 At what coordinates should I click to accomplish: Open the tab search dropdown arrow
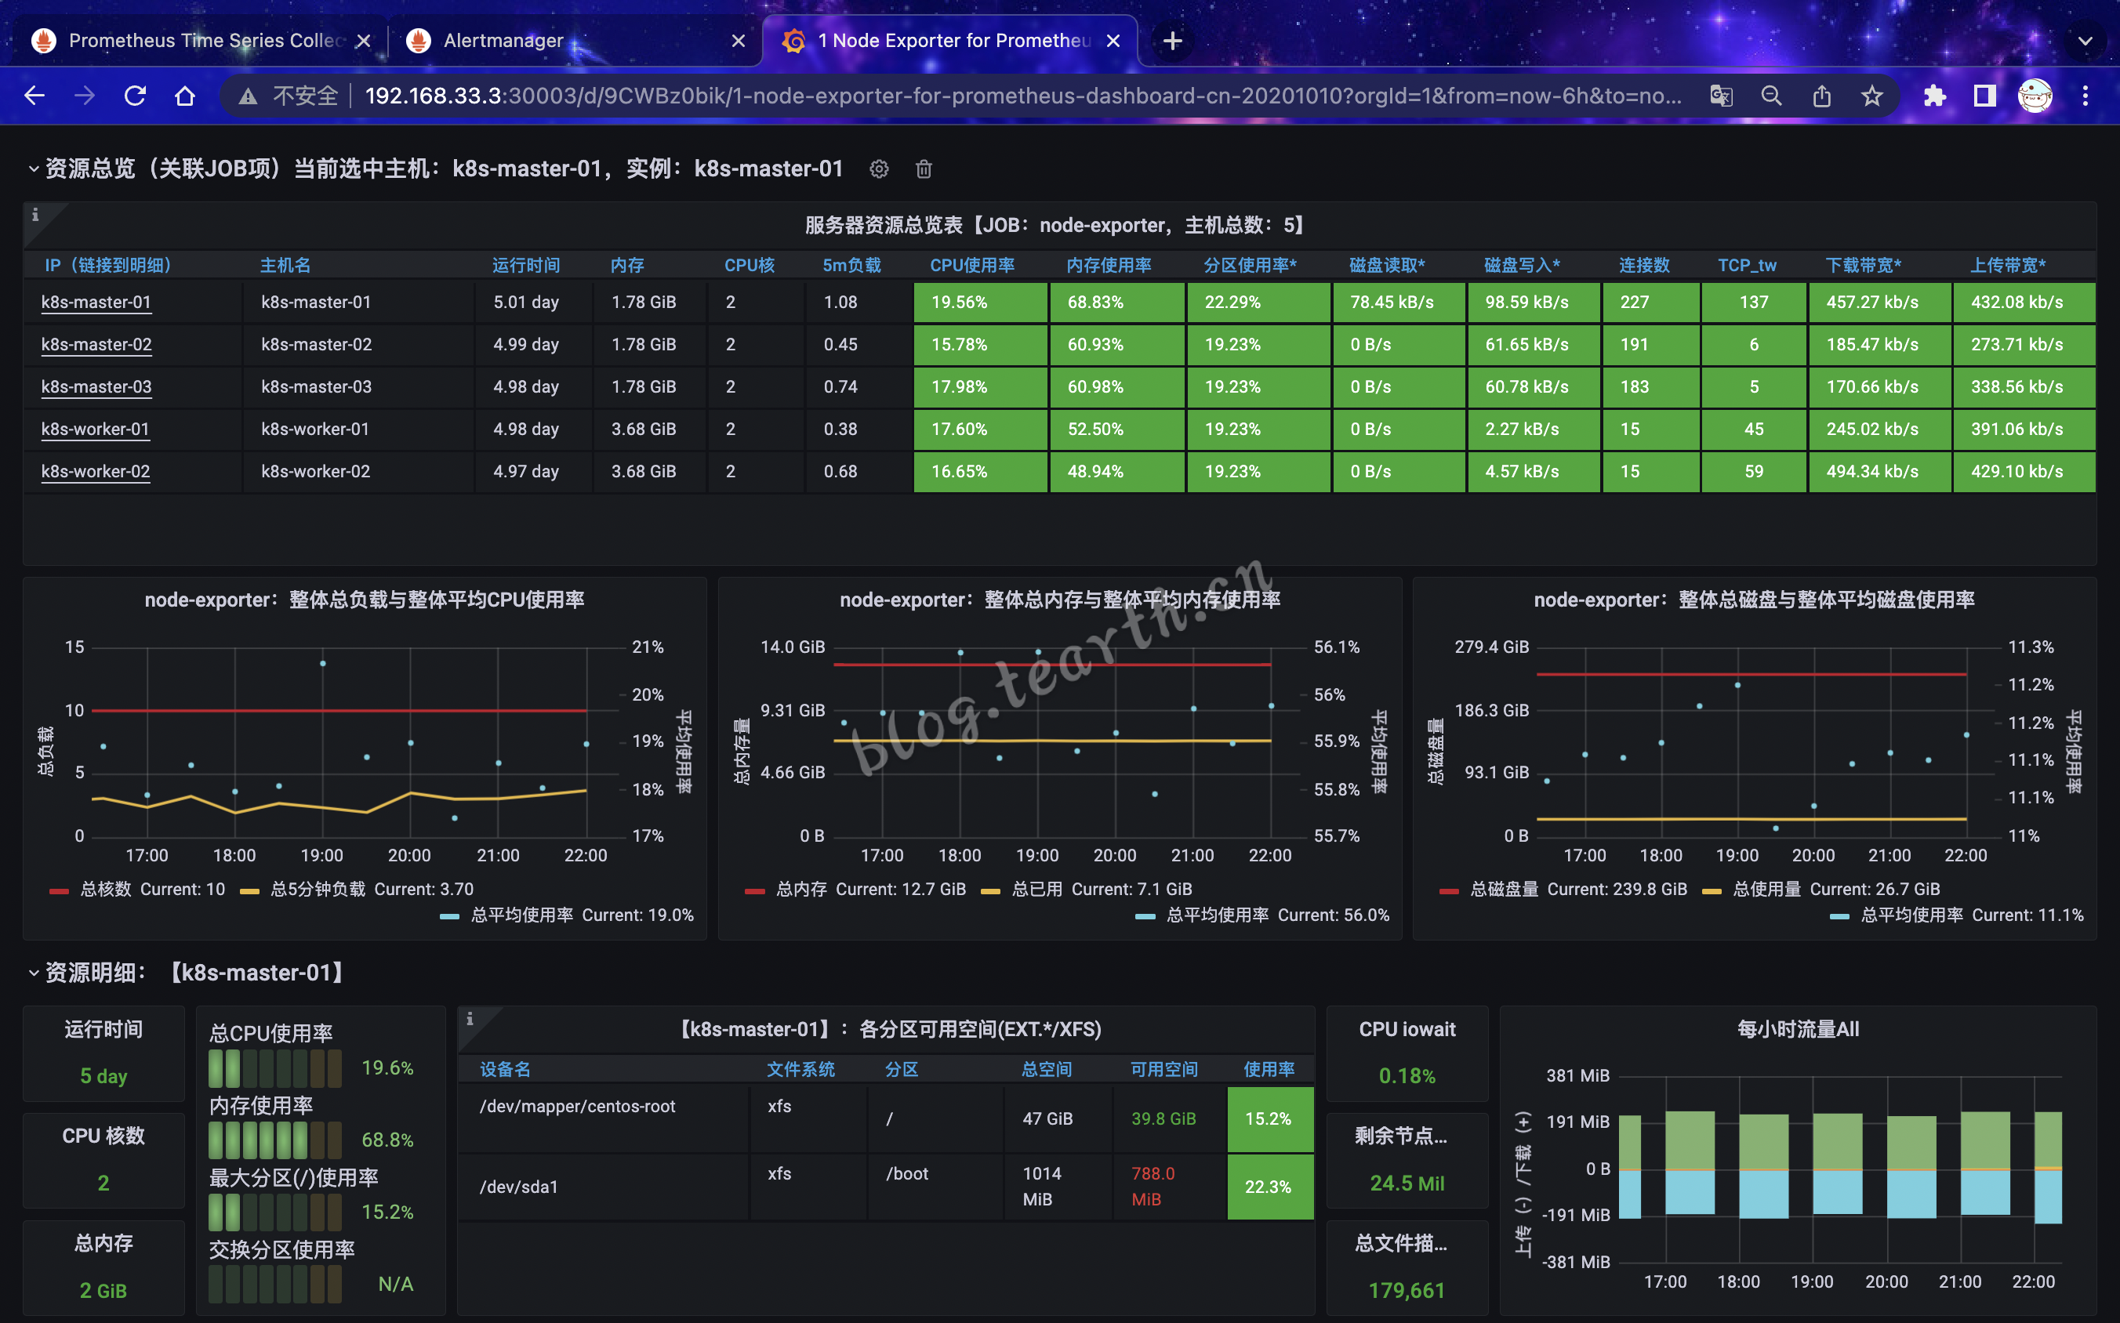[2086, 40]
